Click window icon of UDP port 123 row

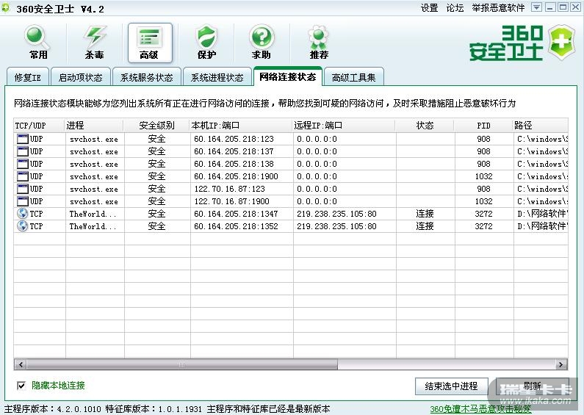(x=23, y=139)
